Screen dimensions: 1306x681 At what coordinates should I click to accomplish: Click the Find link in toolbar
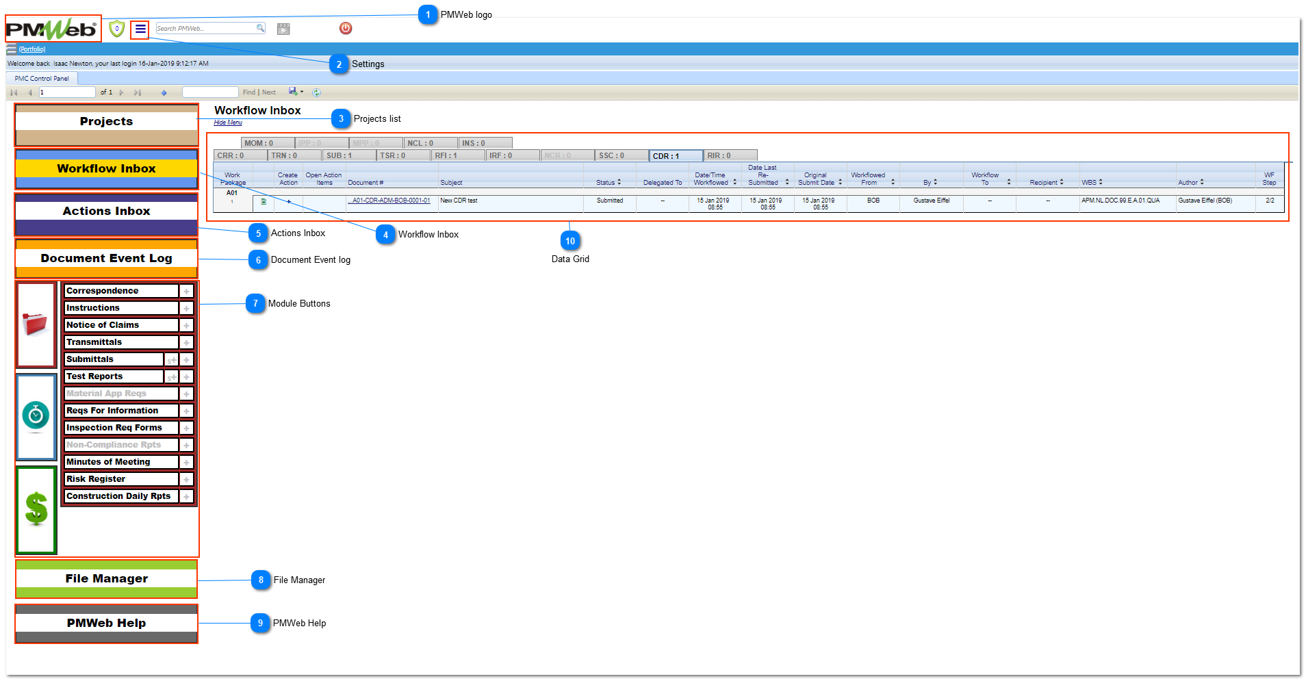248,92
